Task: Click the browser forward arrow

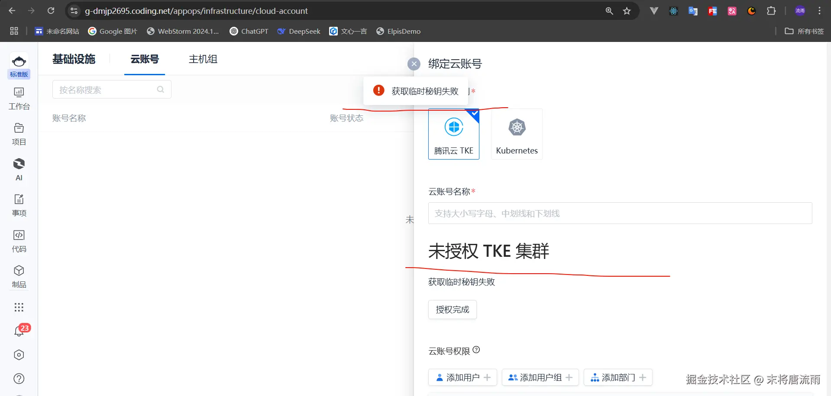Action: click(x=31, y=11)
